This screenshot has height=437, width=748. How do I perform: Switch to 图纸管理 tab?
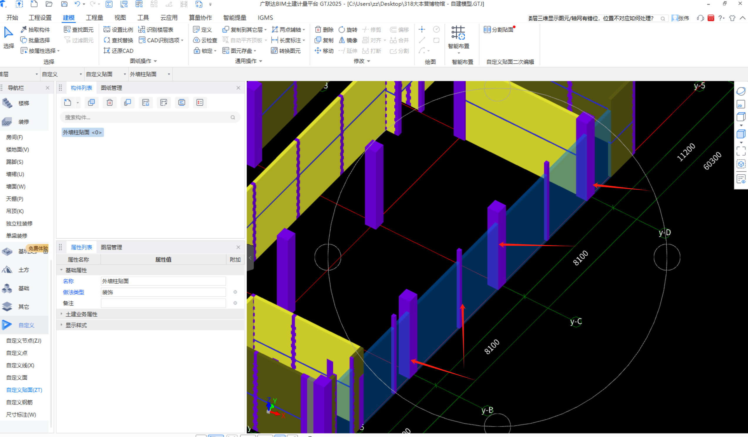coord(111,88)
